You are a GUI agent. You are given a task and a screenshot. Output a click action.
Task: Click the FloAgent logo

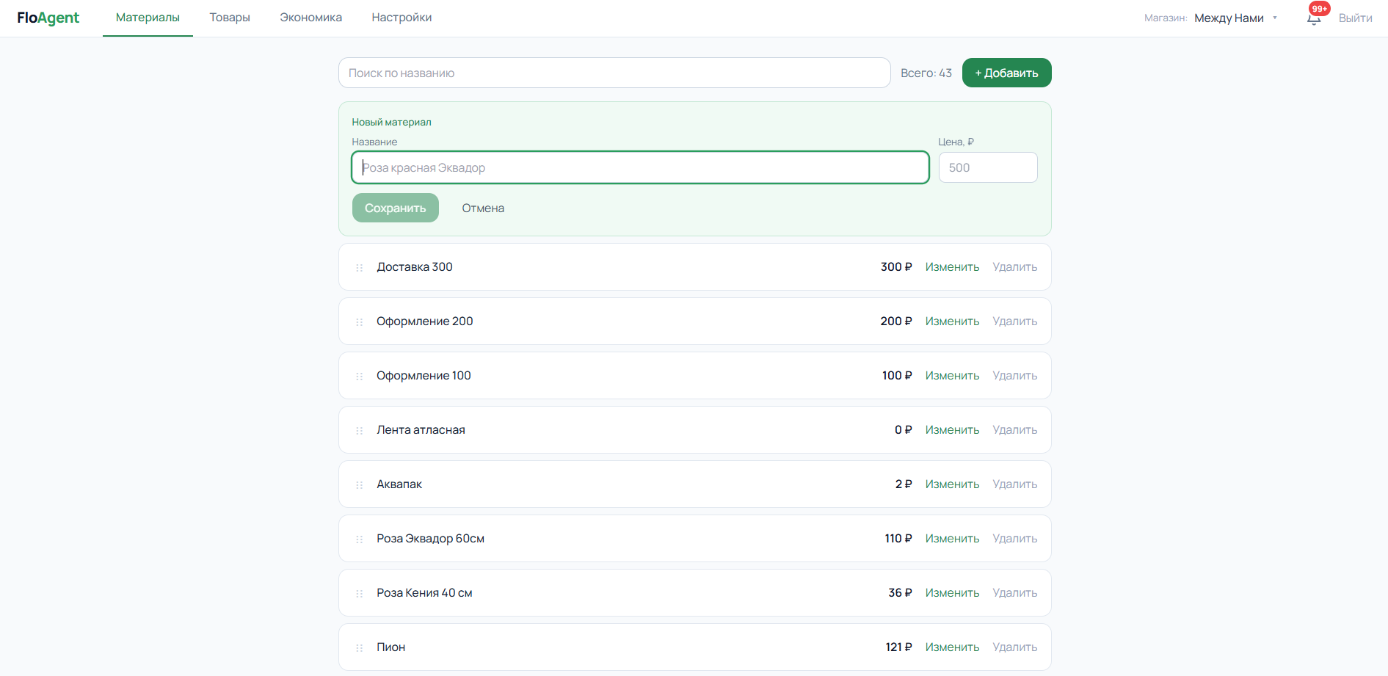pos(48,18)
